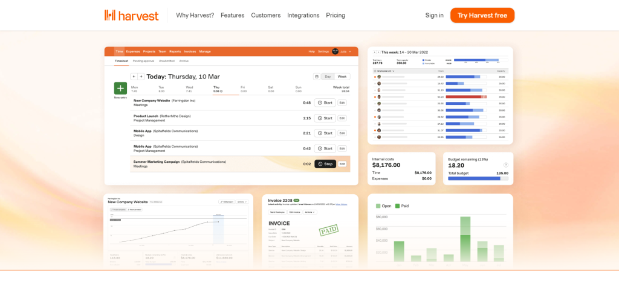Edit the New Company Website entry

click(x=342, y=102)
